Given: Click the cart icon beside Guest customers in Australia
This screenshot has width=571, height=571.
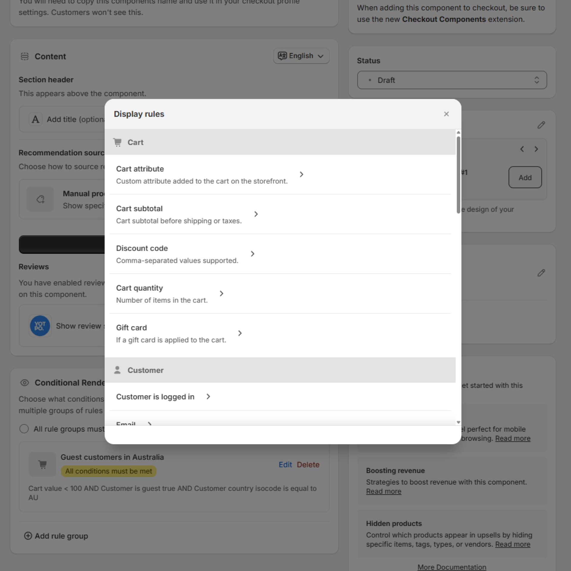Looking at the screenshot, I should click(x=42, y=464).
